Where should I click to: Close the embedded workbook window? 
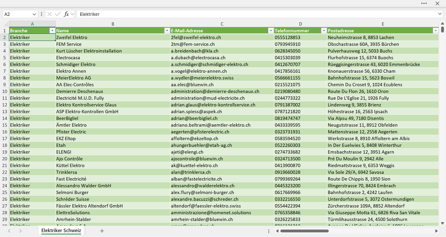(x=437, y=3)
